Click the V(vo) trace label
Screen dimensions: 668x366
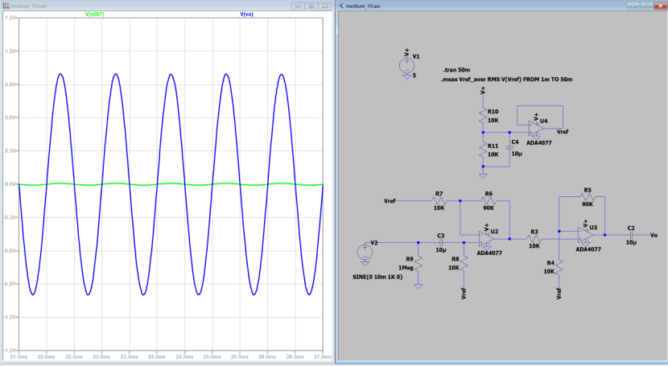pos(246,14)
